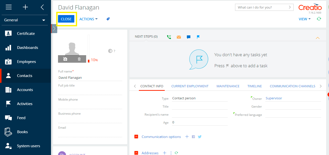Switch to Current Employment tab
Viewport: 329px width, 155px height.
coord(190,86)
